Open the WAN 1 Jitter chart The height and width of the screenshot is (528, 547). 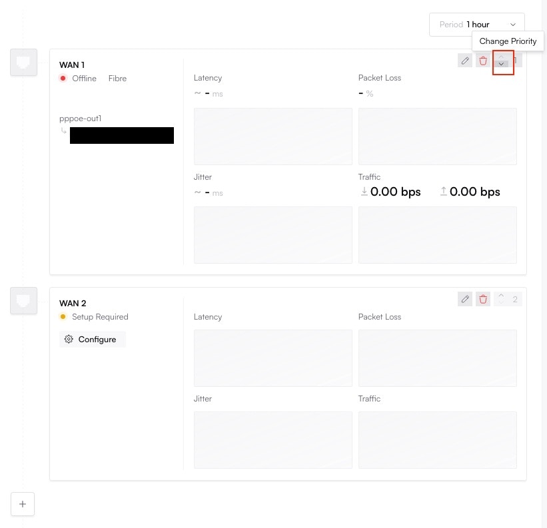(x=273, y=235)
